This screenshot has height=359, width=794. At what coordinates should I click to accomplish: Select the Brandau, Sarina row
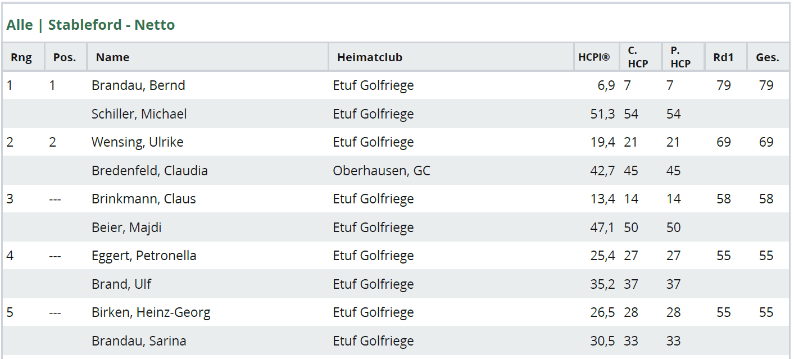pos(396,340)
